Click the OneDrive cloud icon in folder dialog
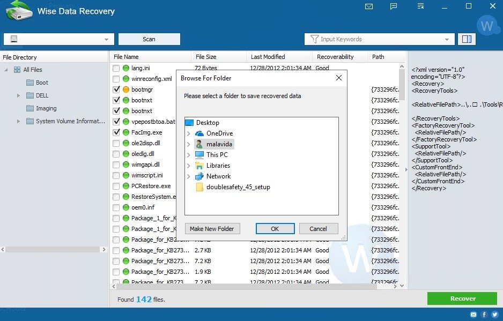 click(x=199, y=133)
